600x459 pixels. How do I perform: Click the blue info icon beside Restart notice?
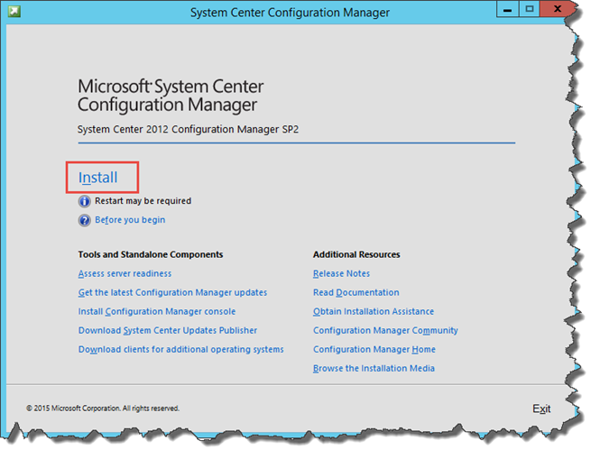point(85,201)
